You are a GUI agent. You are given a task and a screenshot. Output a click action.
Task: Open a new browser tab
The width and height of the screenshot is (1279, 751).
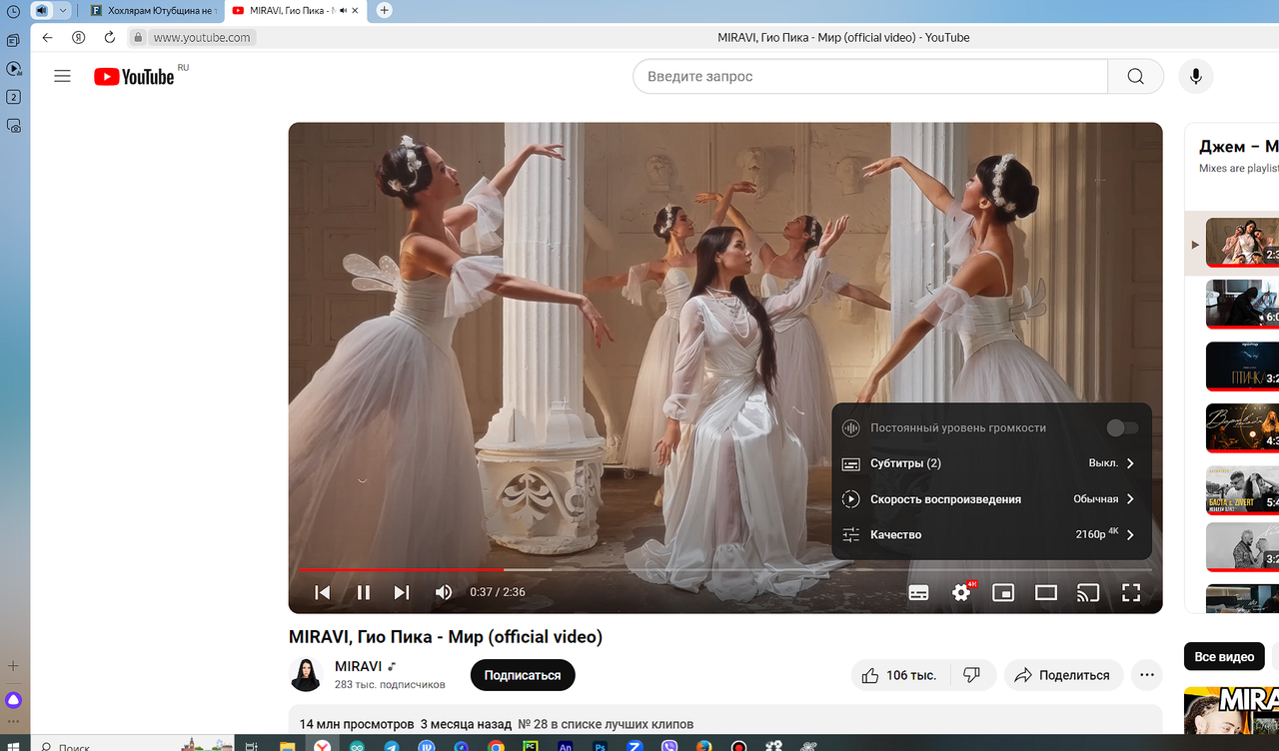384,10
